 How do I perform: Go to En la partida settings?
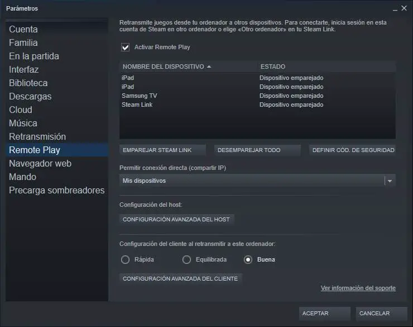pyautogui.click(x=57, y=56)
